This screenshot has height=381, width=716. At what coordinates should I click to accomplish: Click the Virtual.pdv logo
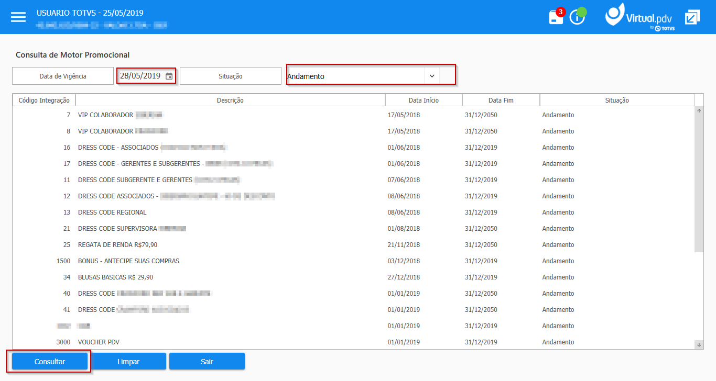tap(641, 17)
